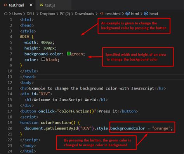Place cursor on the <head> opening tag
Image resolution: width=184 pixels, height=154 pixels.
click(27, 25)
